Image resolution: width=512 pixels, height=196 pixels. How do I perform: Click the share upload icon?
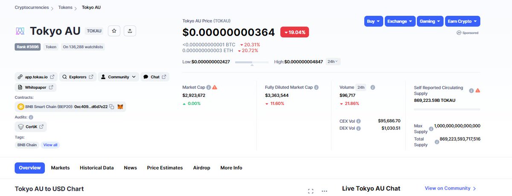point(130,31)
